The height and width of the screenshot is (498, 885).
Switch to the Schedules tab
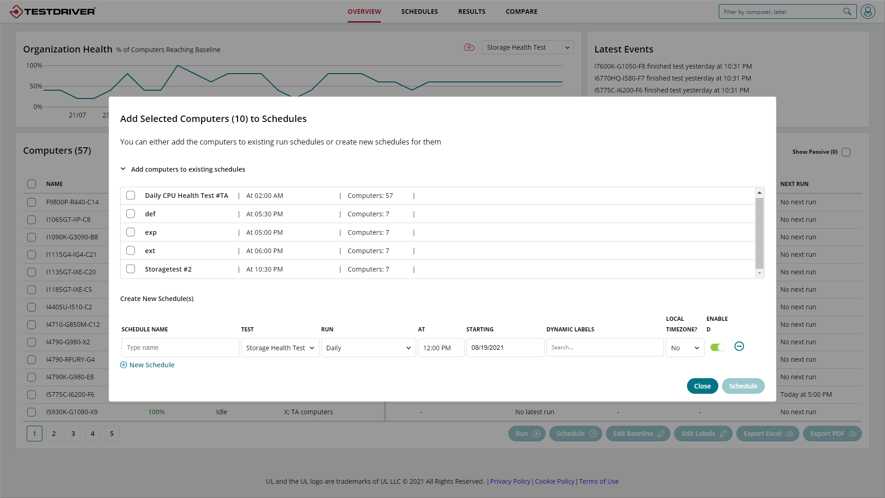pyautogui.click(x=419, y=12)
